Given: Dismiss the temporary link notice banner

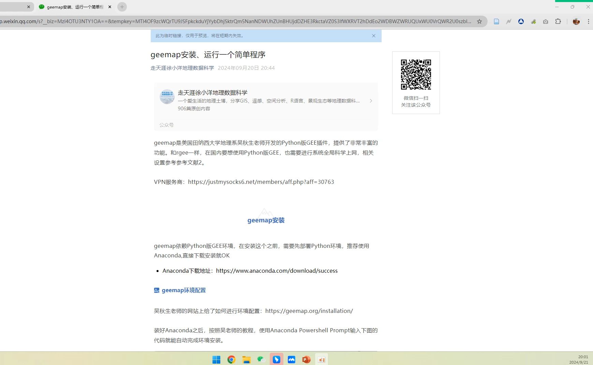Looking at the screenshot, I should (374, 36).
